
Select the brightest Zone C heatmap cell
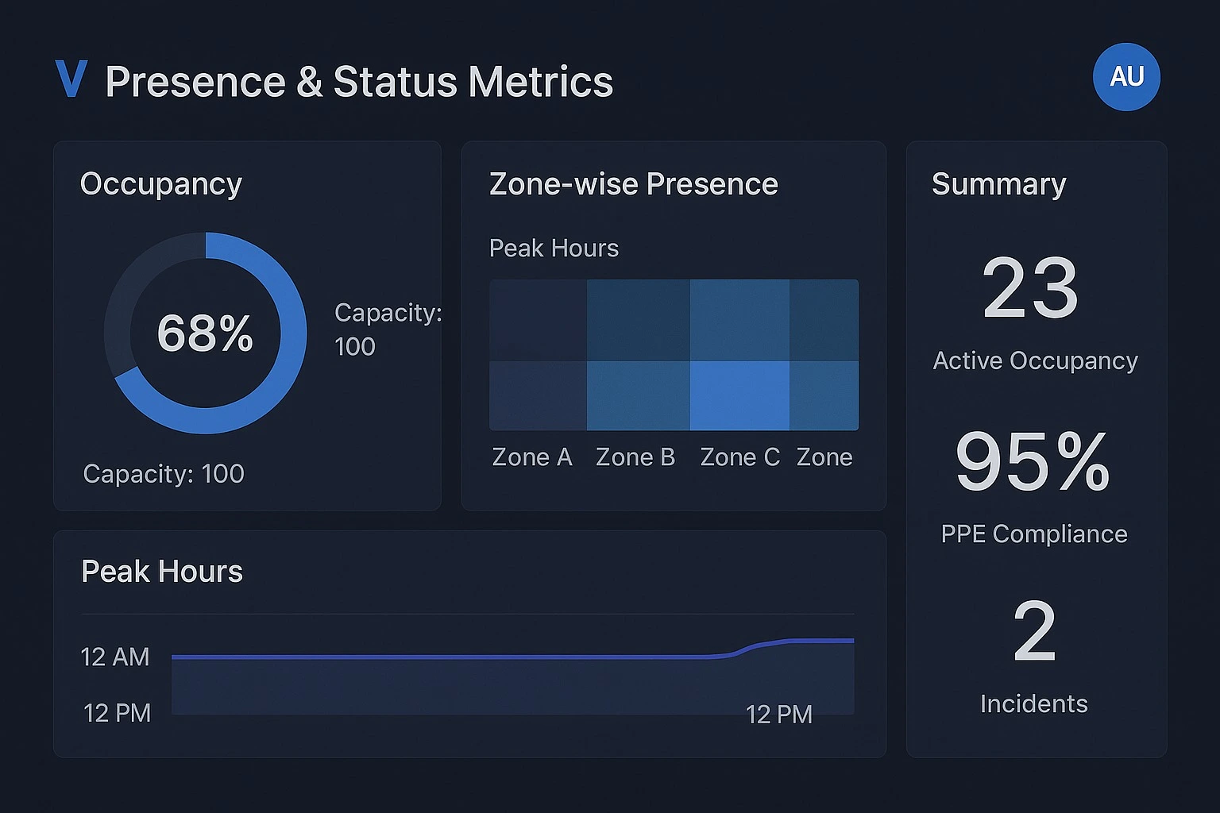[x=739, y=395]
